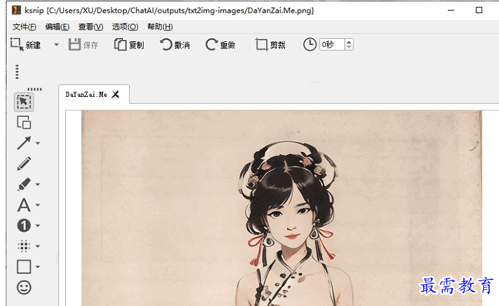Screen dimensions: 499x306
Task: Choose the Rectangle tool
Action: [24, 267]
